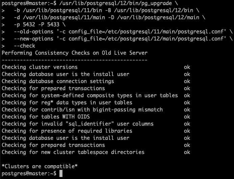Click the --old-options argument line

coord(120,32)
